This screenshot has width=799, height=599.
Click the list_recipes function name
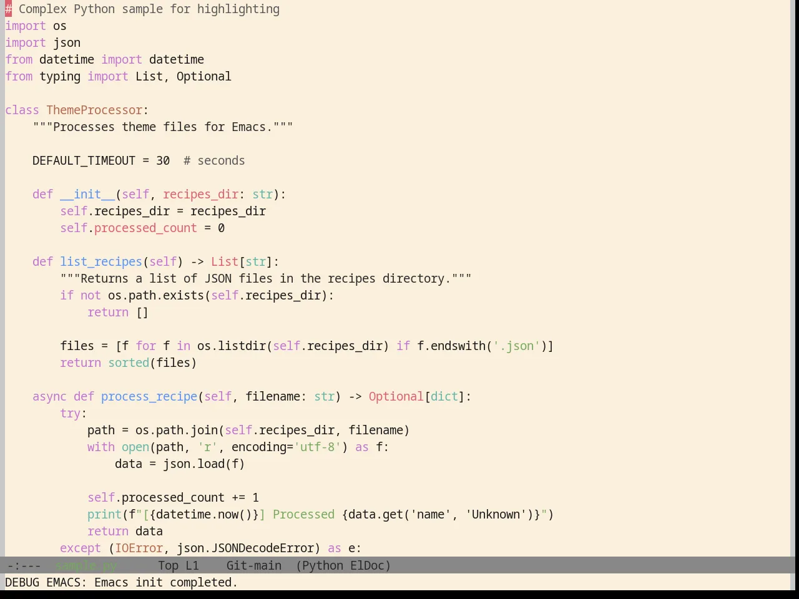click(x=101, y=262)
